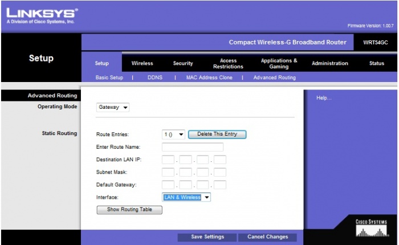
Task: Click the Cisco Systems logo
Action: (370, 228)
